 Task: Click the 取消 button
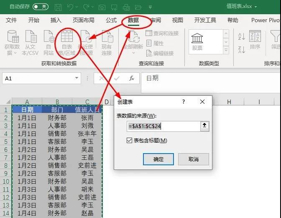pyautogui.click(x=194, y=159)
